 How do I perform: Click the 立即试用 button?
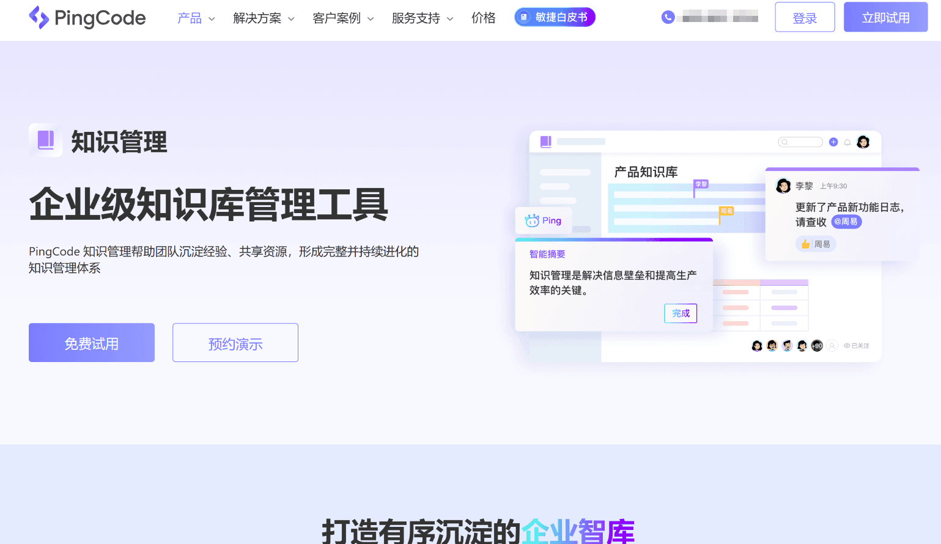(886, 17)
